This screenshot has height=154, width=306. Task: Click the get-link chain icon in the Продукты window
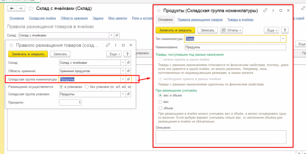click(265, 10)
